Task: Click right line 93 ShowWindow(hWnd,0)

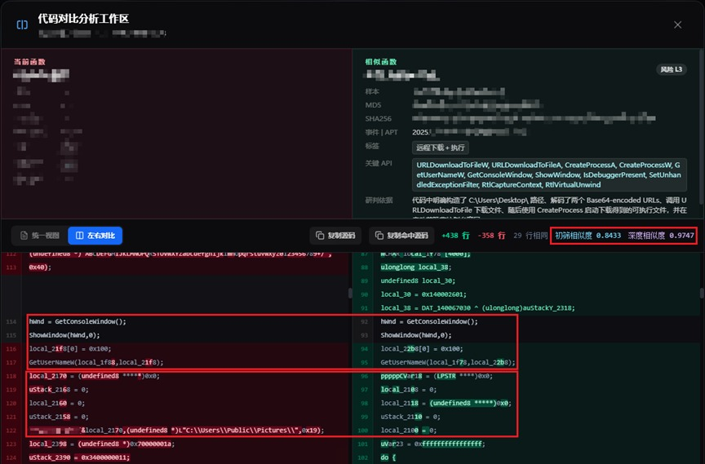Action: pyautogui.click(x=416, y=335)
